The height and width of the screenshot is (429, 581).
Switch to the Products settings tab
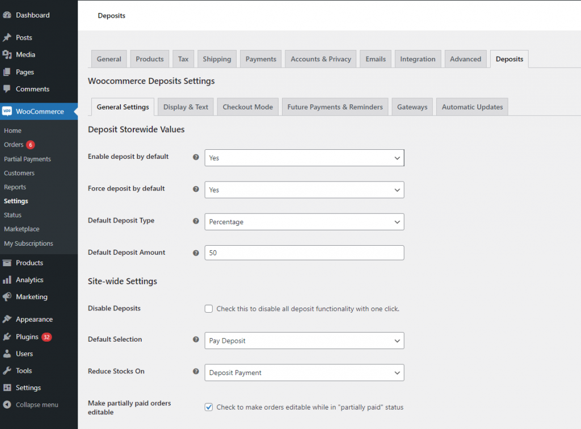pyautogui.click(x=150, y=59)
